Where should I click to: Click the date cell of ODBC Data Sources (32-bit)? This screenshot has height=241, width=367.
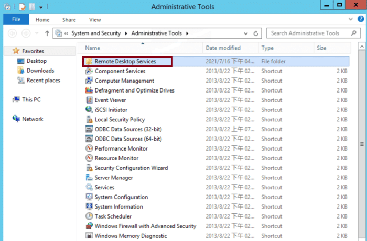point(230,129)
